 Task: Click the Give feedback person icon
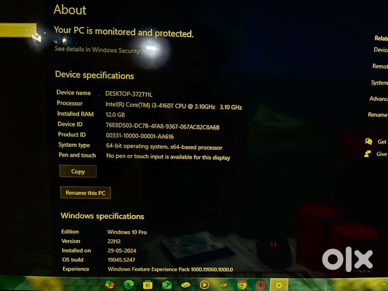click(367, 154)
